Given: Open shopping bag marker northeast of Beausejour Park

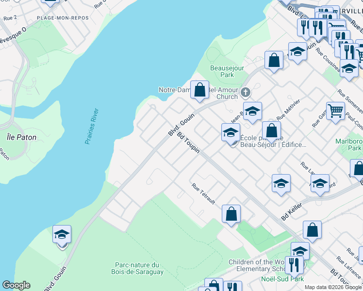Looking at the screenshot, I should click(274, 62).
